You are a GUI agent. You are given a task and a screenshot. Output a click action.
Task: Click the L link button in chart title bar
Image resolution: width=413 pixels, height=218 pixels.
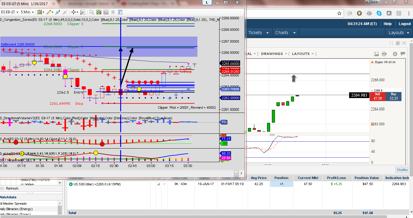(207, 2)
